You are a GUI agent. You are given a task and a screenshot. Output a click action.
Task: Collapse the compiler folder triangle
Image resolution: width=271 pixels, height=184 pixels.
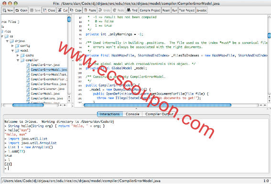18,60
